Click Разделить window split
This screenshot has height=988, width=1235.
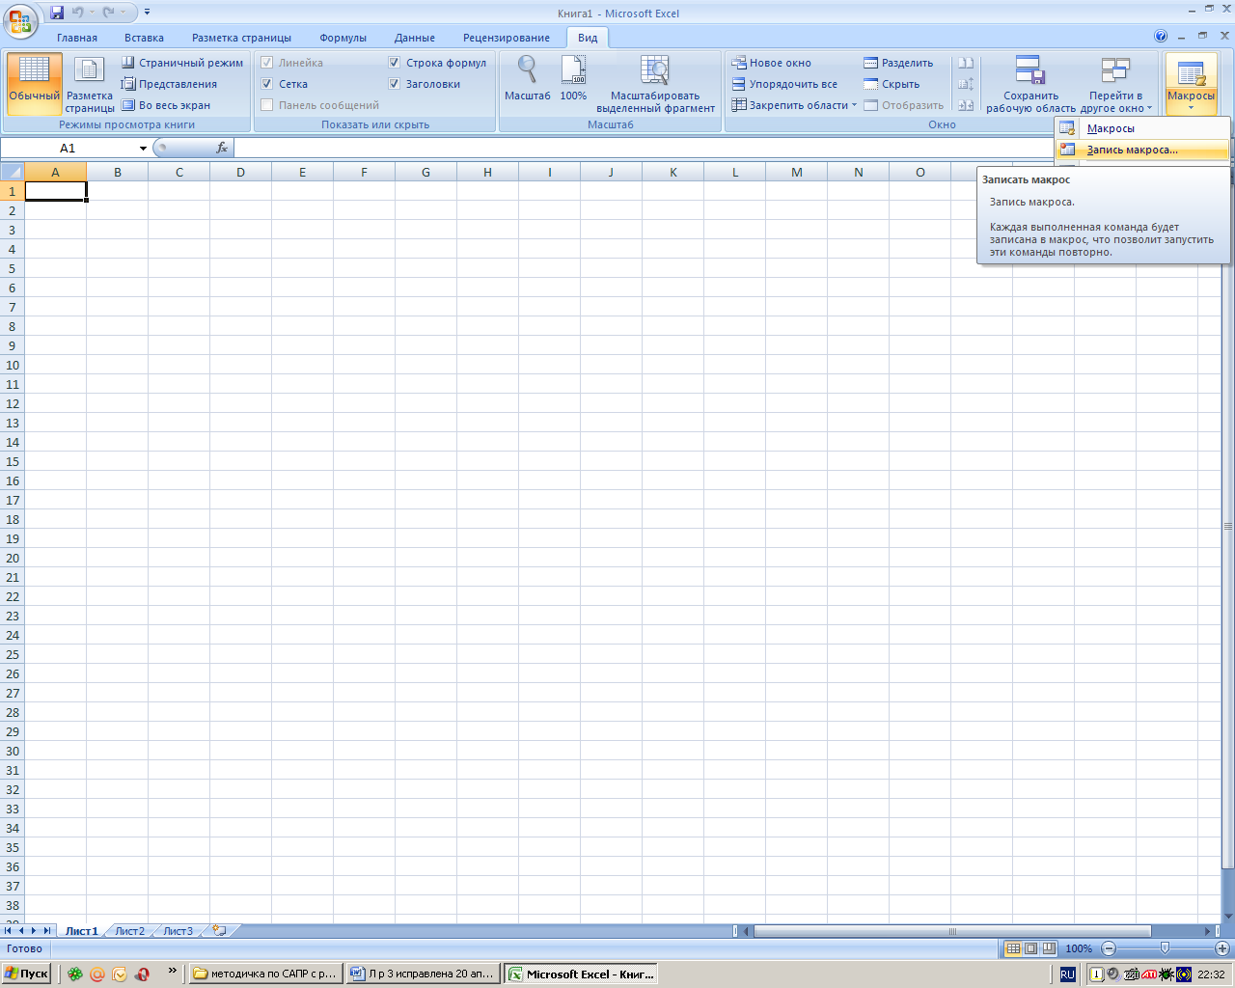[898, 63]
